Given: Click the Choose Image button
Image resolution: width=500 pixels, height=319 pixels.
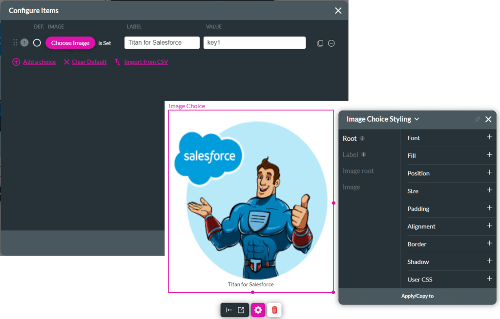Looking at the screenshot, I should [70, 43].
